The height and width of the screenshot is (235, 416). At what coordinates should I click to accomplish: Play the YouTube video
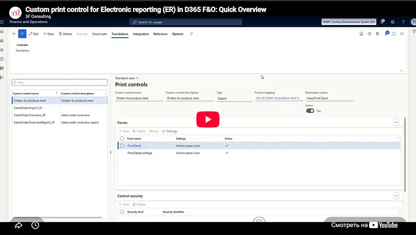(208, 119)
